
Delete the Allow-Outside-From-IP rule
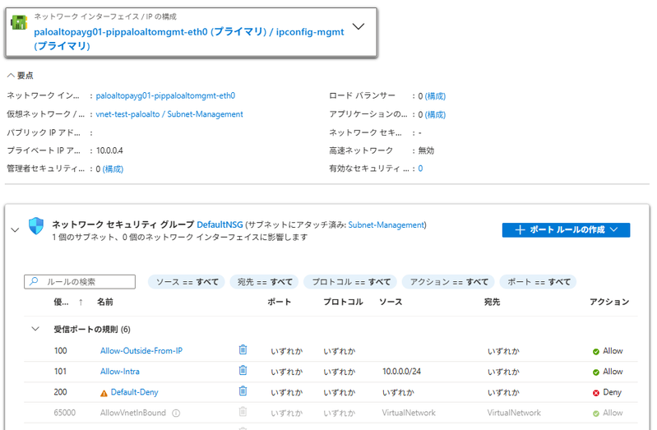click(243, 349)
